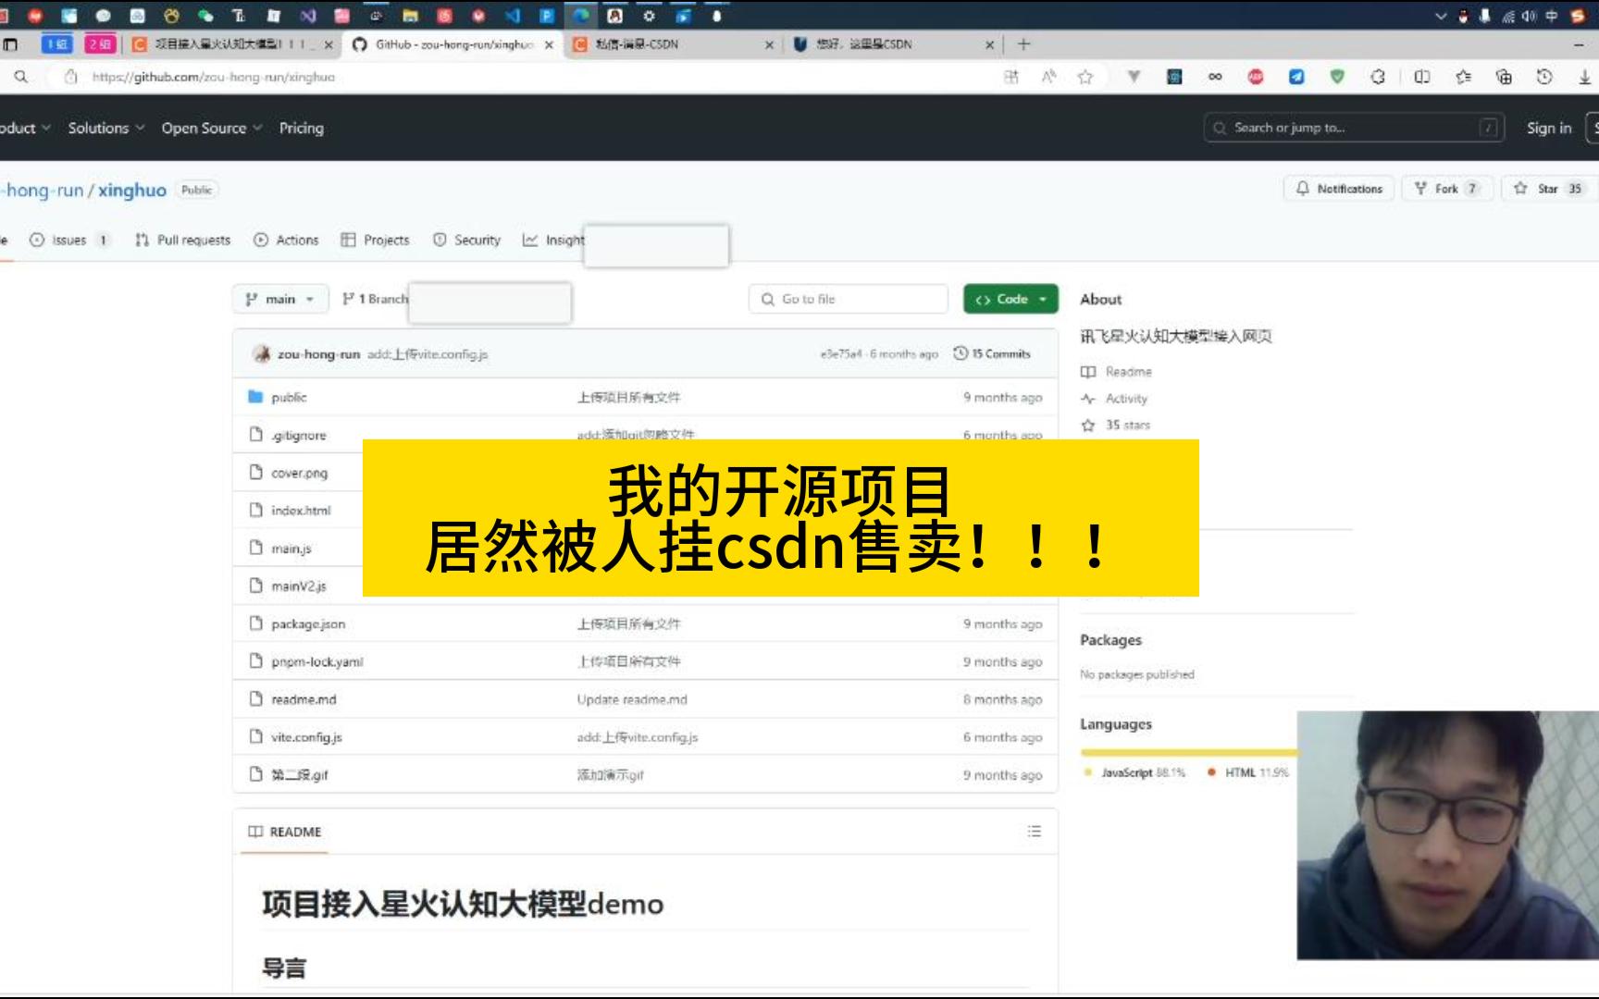This screenshot has width=1599, height=999.
Task: Open the Issues tab icon
Action: [35, 240]
